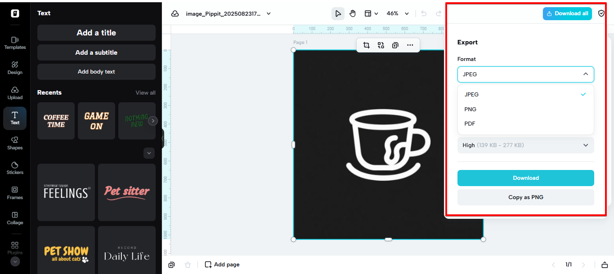
Task: Select the COFFEE TIME text preset
Action: [56, 121]
